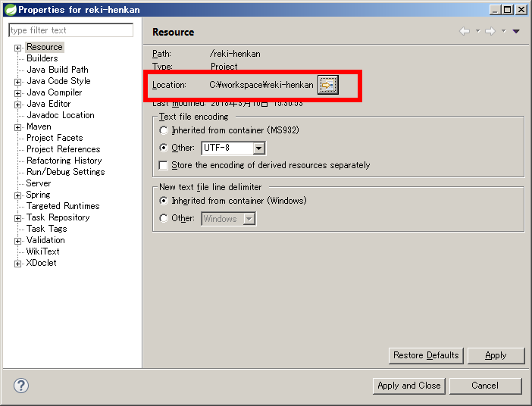532x406 pixels.
Task: Select the Validation tree item label
Action: click(x=45, y=240)
